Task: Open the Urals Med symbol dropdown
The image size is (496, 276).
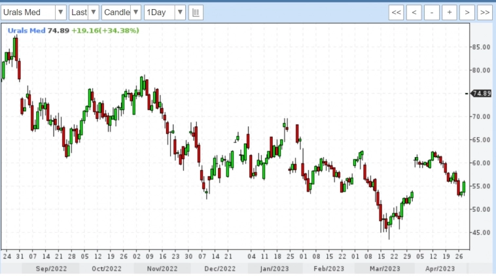Action: 60,12
